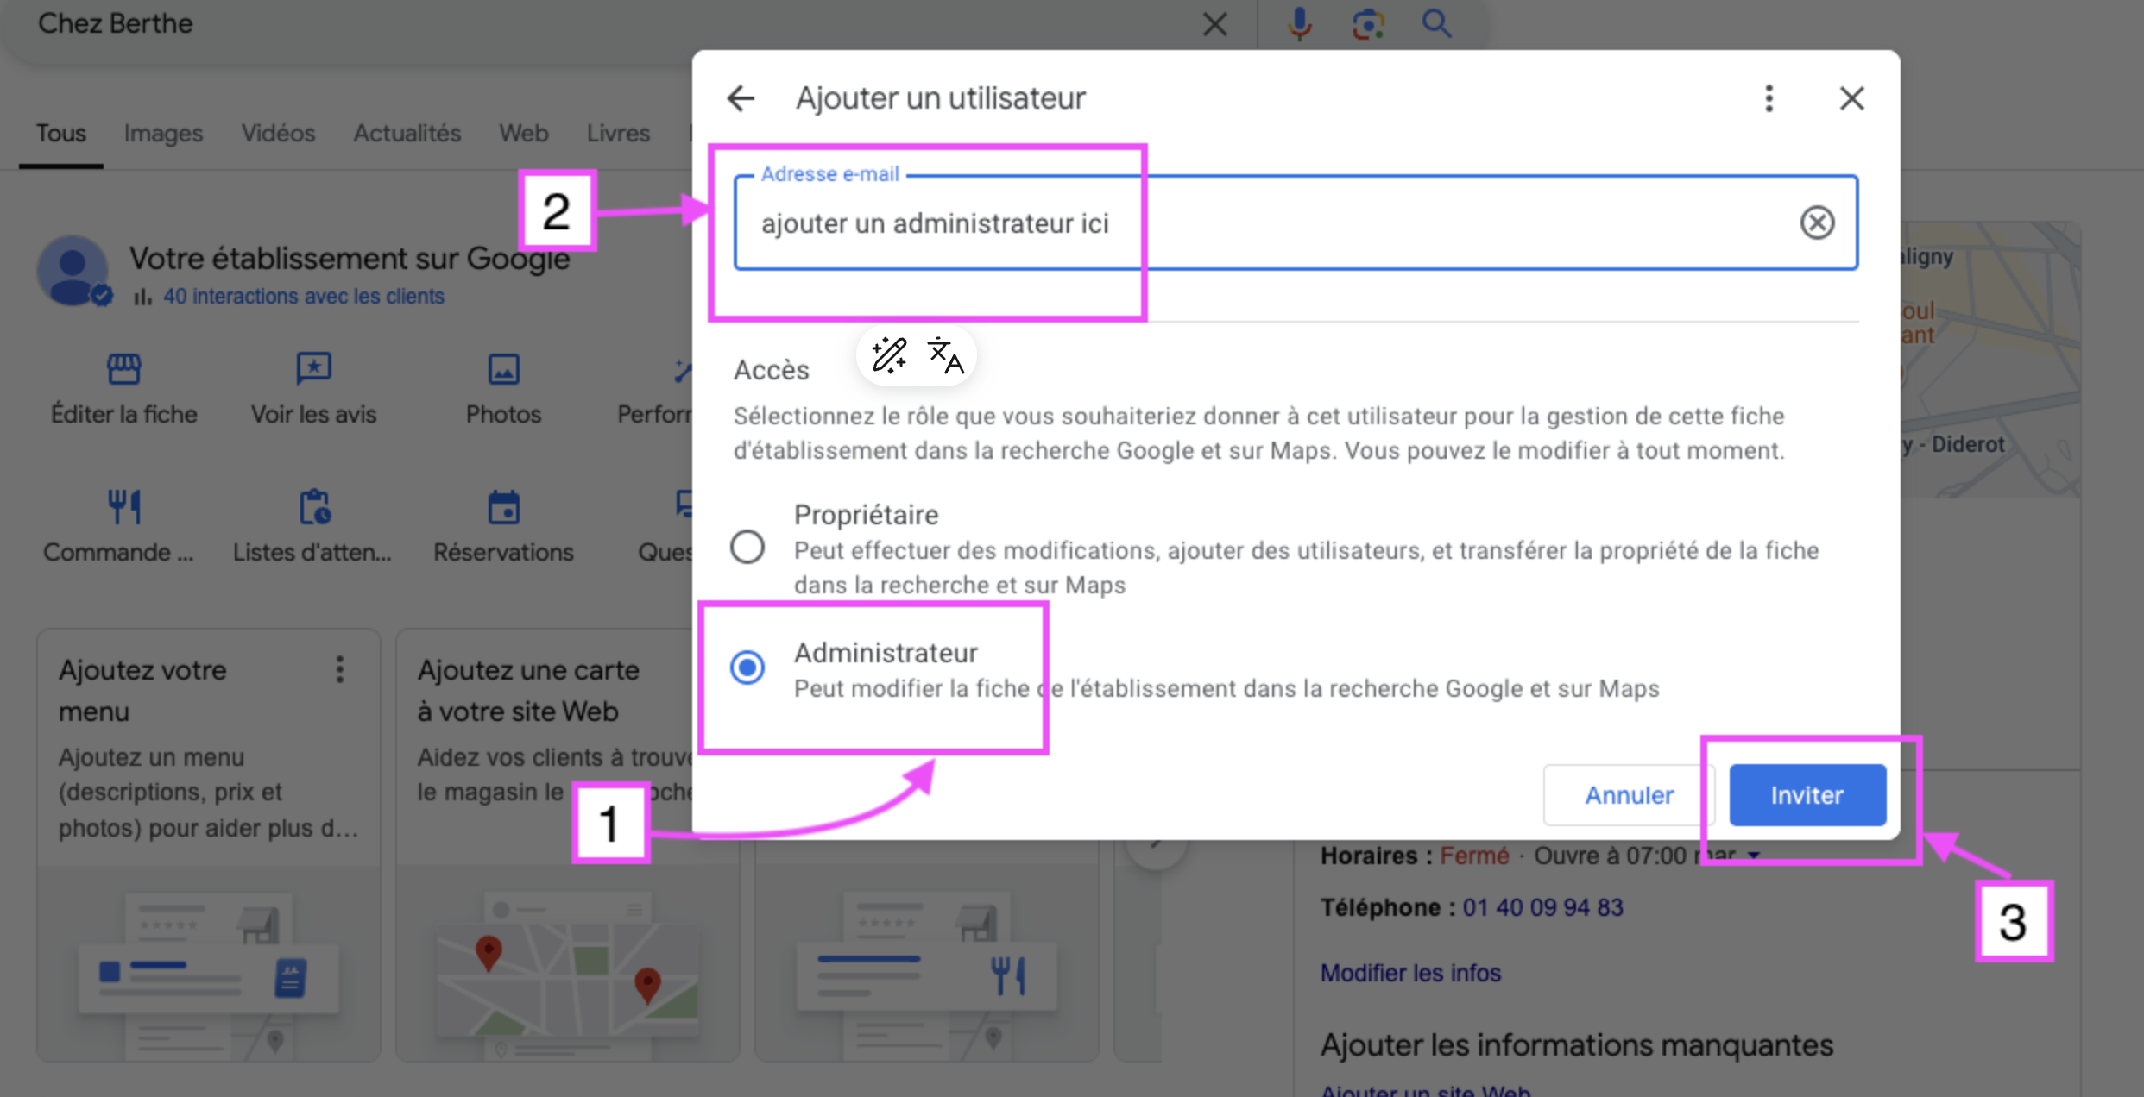The width and height of the screenshot is (2144, 1097).
Task: Open the Performances shortcut icon
Action: (x=682, y=371)
